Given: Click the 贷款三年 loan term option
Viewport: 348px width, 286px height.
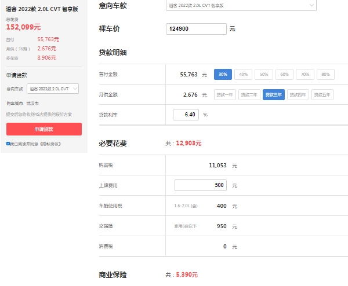Looking at the screenshot, I should point(274,94).
